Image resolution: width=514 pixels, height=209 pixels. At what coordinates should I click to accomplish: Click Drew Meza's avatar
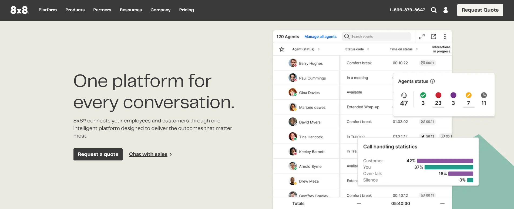tap(293, 181)
